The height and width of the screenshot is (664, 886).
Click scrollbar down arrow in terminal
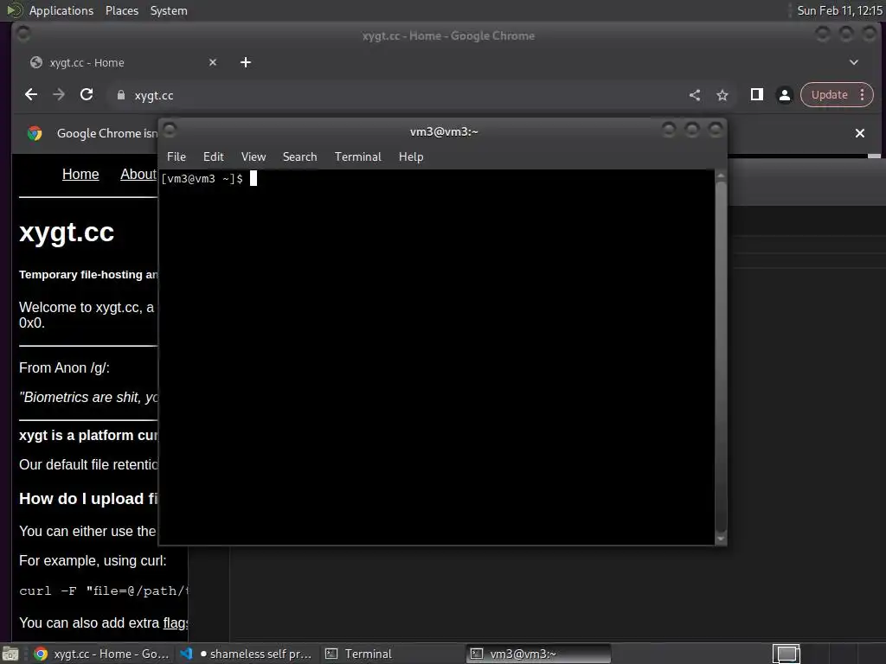(x=721, y=539)
